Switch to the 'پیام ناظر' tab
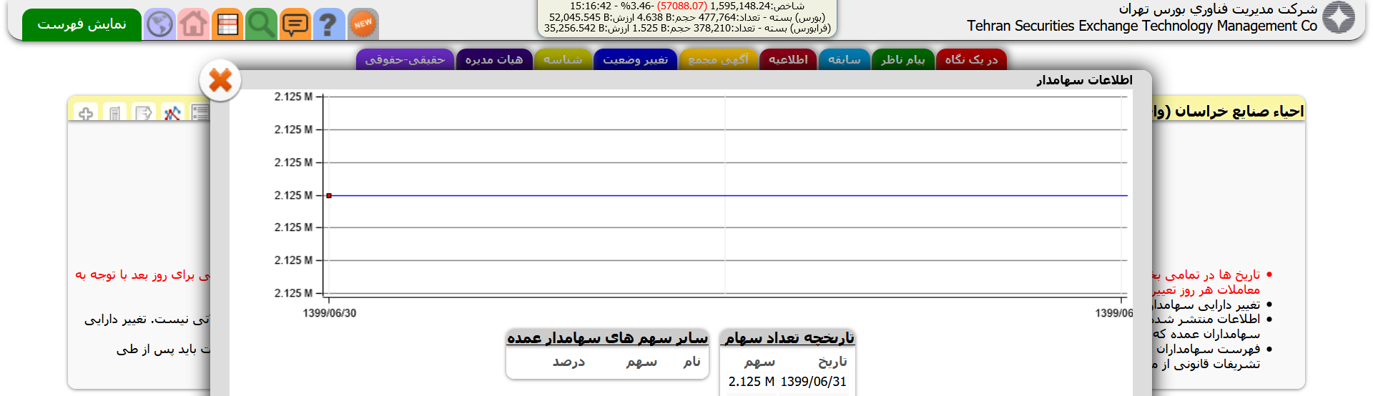Viewport: 1373px width, 396px height. pyautogui.click(x=902, y=59)
